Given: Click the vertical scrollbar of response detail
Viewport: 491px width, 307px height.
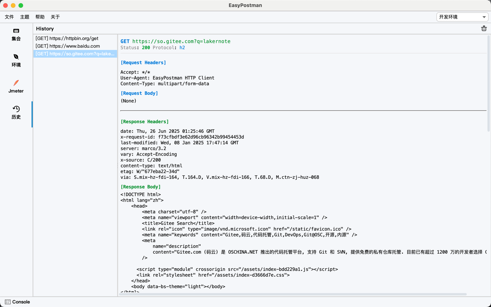Looking at the screenshot, I should click(488, 84).
